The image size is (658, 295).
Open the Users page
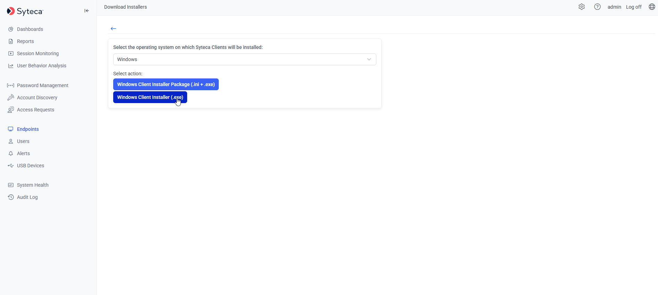point(23,141)
